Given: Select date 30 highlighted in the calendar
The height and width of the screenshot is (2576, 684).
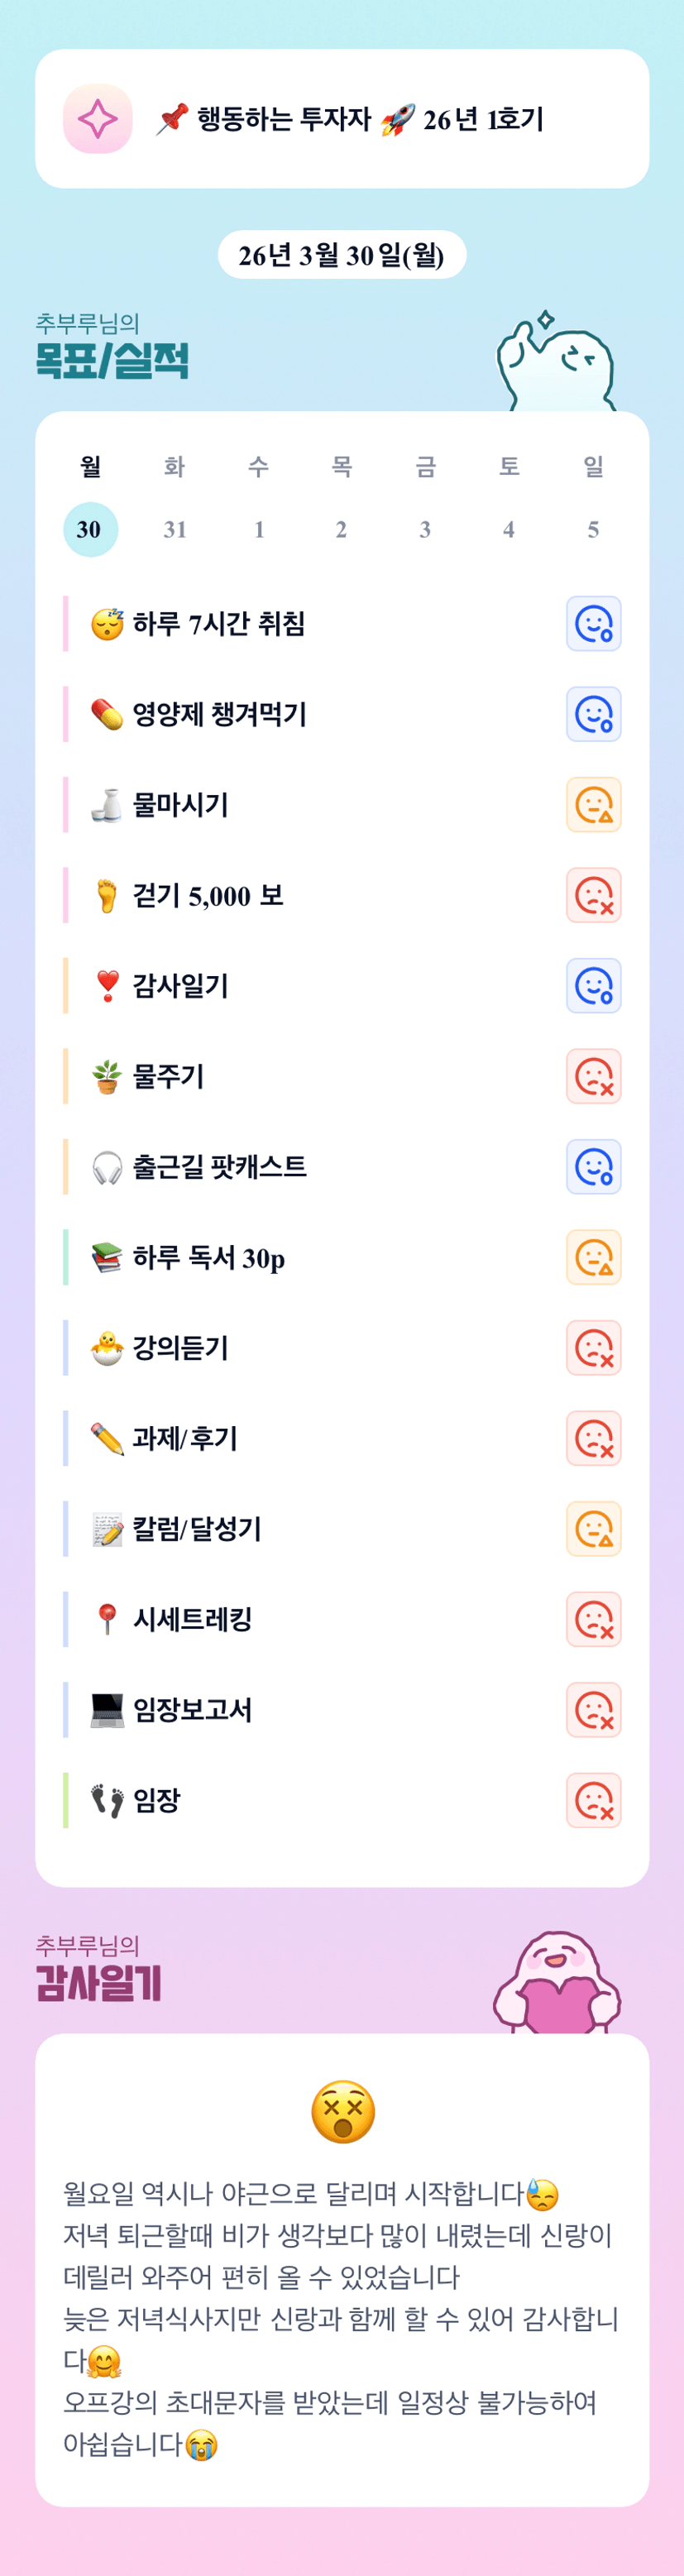Looking at the screenshot, I should click(90, 529).
